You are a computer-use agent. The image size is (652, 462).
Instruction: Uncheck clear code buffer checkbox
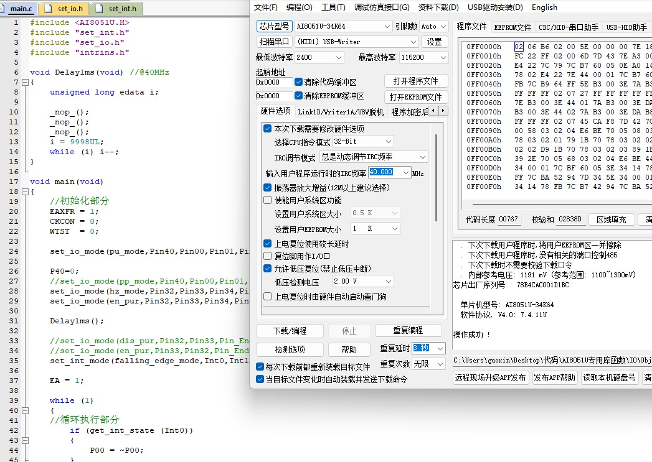point(298,82)
